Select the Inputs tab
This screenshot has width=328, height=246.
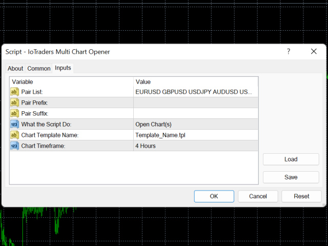tap(63, 68)
